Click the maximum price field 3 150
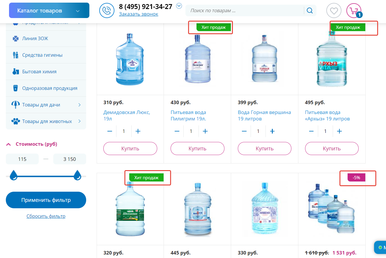This screenshot has height=258, width=386. pos(70,159)
